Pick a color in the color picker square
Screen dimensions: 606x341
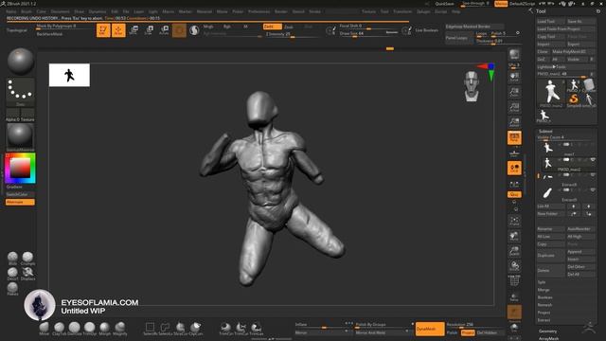tap(20, 169)
